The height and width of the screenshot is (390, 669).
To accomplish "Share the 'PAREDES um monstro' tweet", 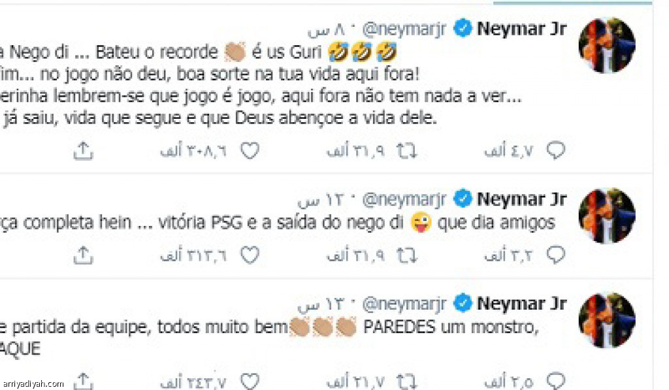I will click(x=83, y=381).
